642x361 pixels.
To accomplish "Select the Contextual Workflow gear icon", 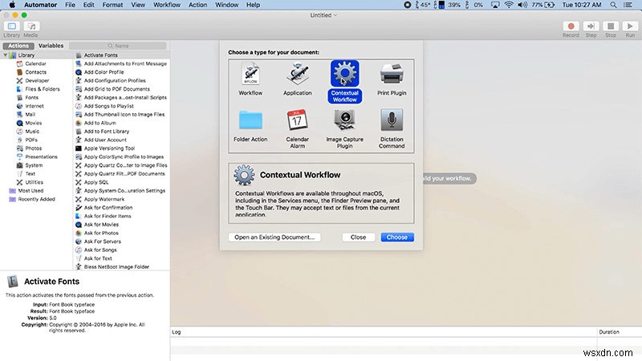I will tap(345, 73).
